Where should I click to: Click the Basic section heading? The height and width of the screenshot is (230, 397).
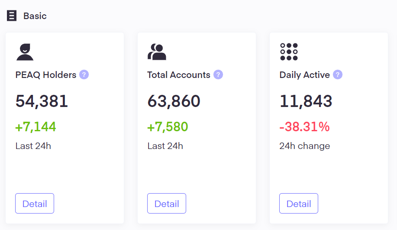click(x=35, y=16)
